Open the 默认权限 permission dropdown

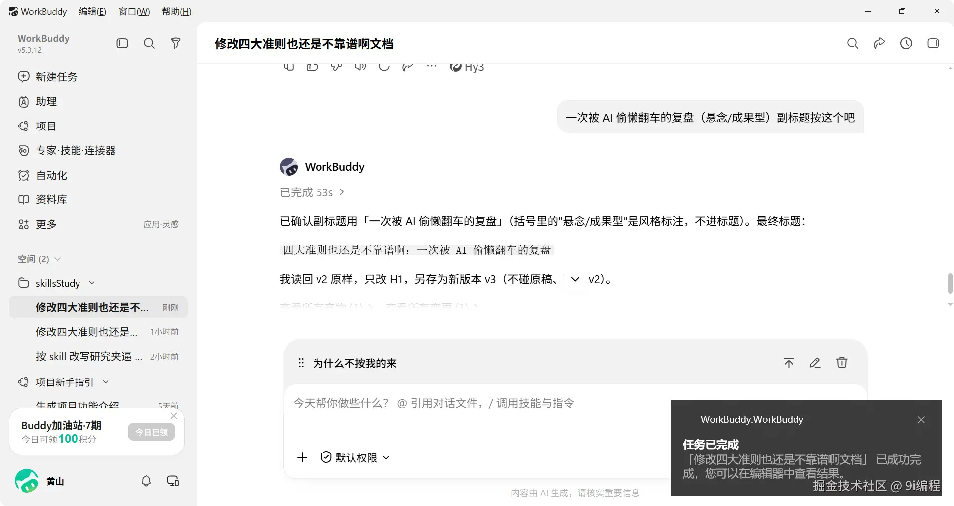point(355,457)
